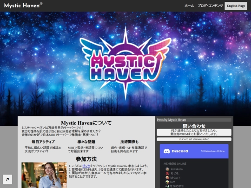Follow the リンク invite hyperlink

pos(86,166)
